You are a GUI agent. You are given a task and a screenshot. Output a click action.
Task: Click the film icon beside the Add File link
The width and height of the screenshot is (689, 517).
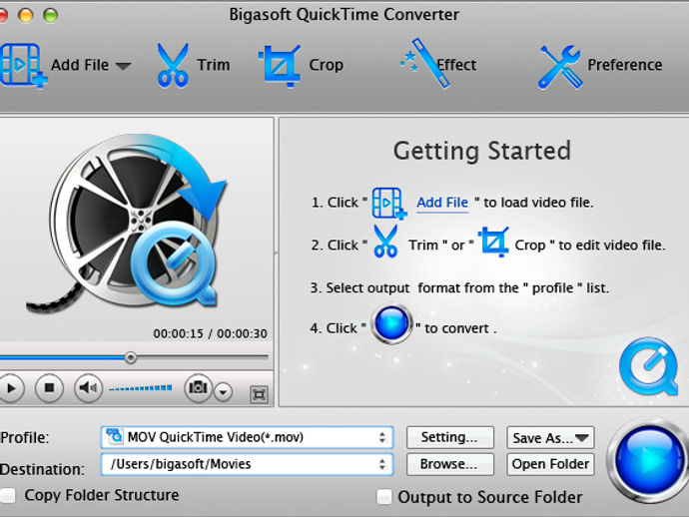click(389, 203)
